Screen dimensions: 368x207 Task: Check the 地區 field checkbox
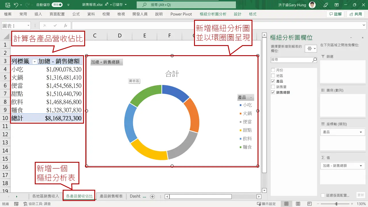click(273, 76)
